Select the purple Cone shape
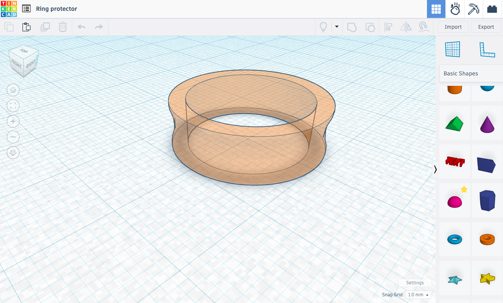 point(487,123)
